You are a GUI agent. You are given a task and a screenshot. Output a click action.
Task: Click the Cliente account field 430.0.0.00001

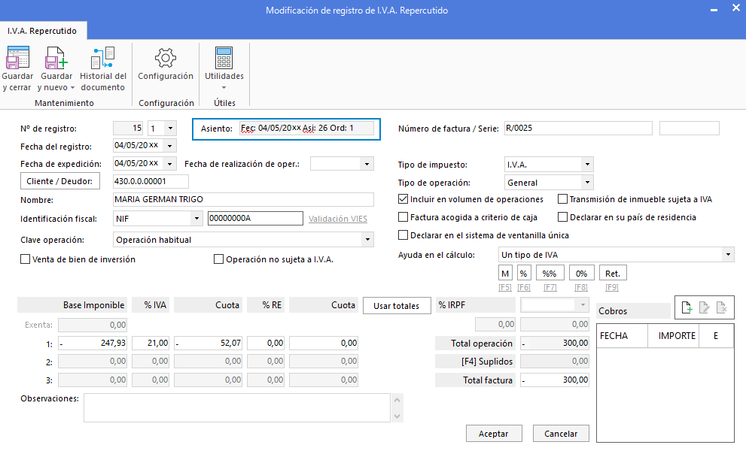click(x=151, y=181)
